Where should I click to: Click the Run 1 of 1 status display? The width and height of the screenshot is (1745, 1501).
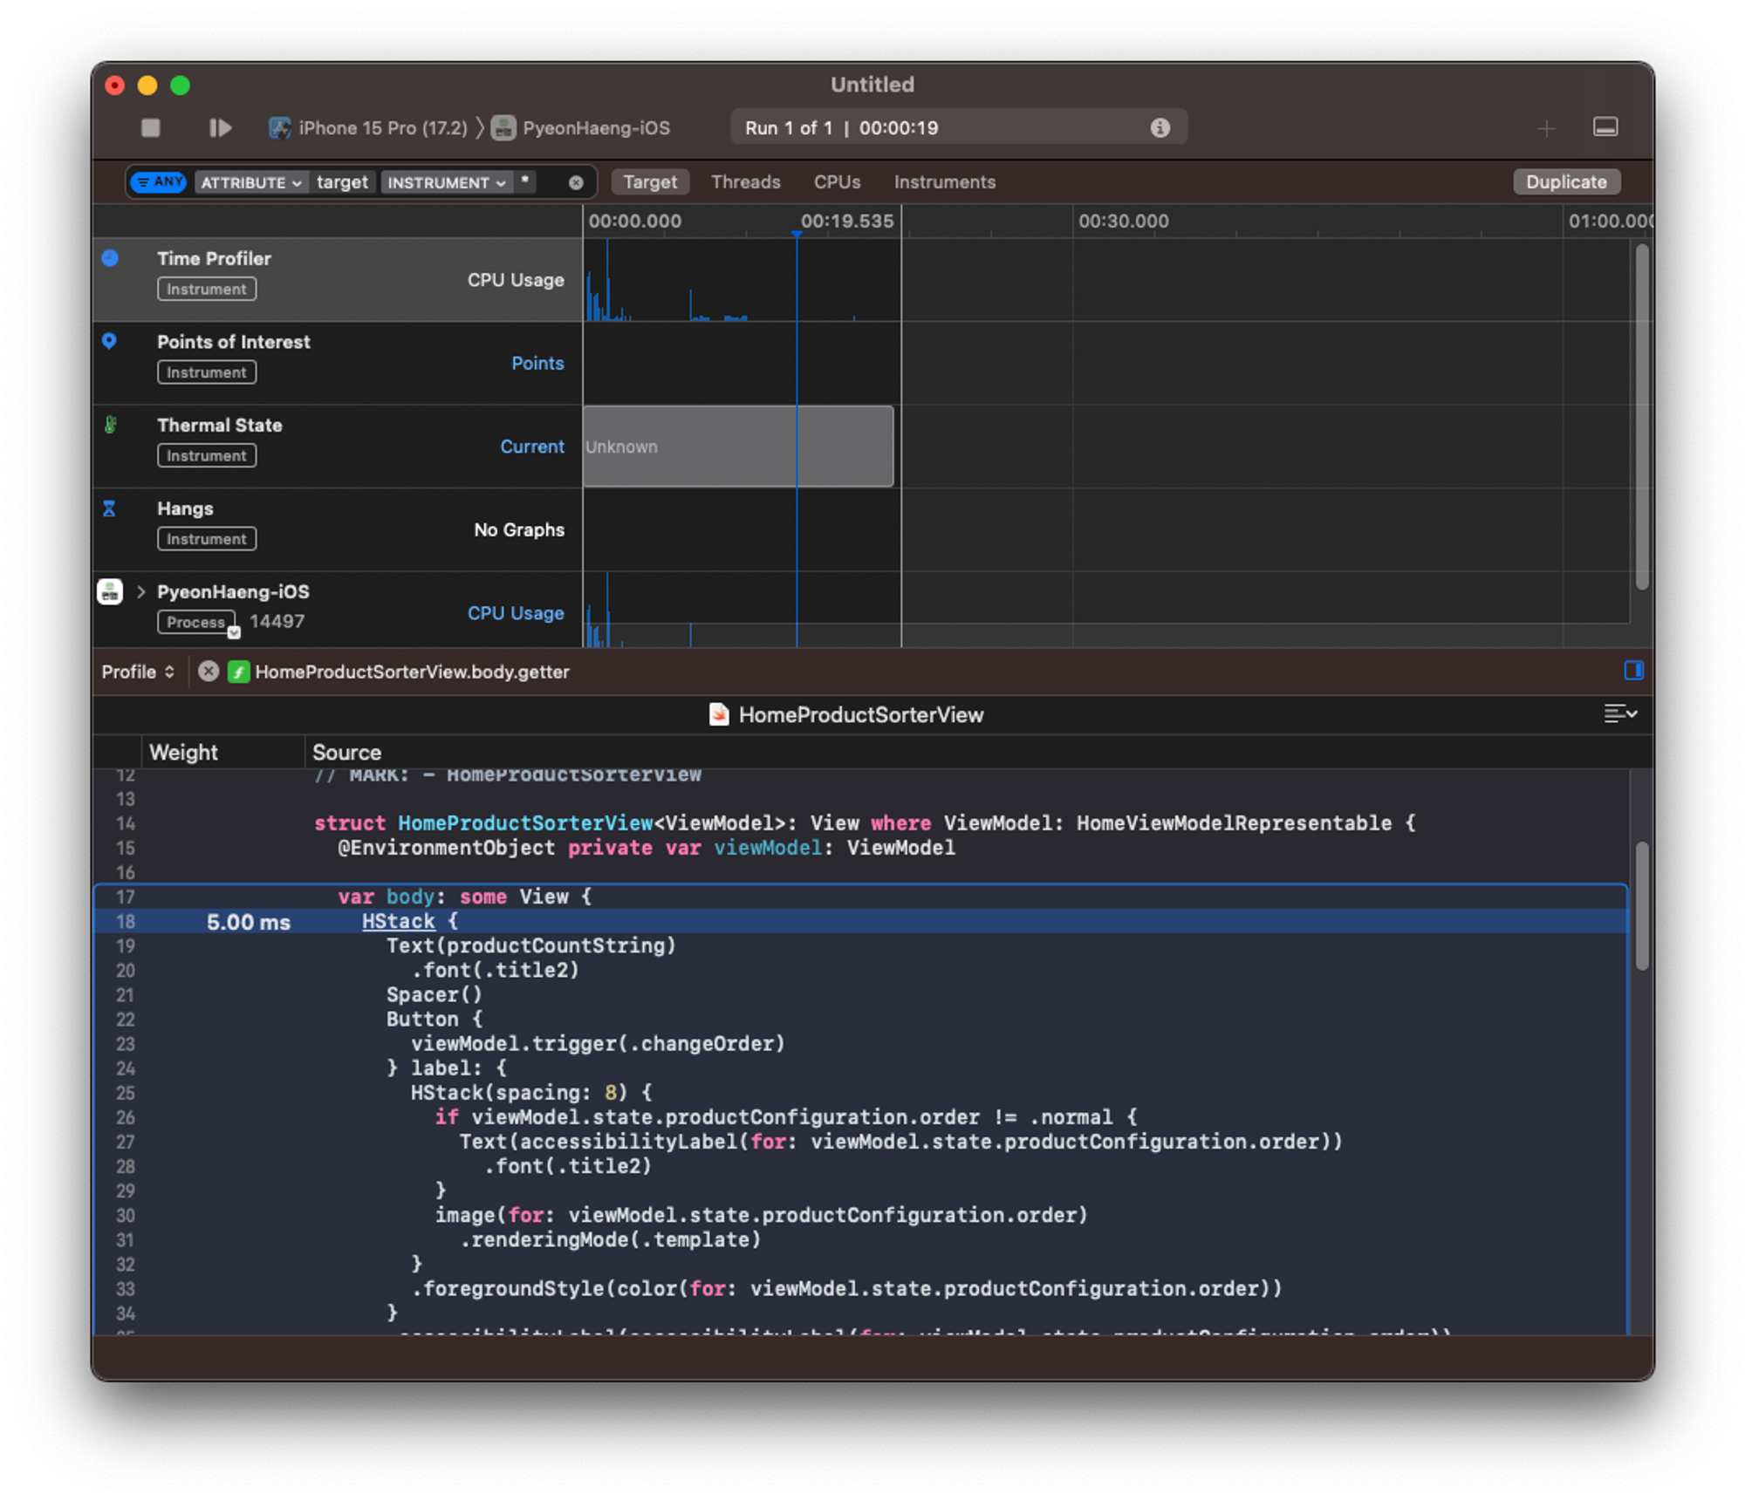pyautogui.click(x=958, y=128)
